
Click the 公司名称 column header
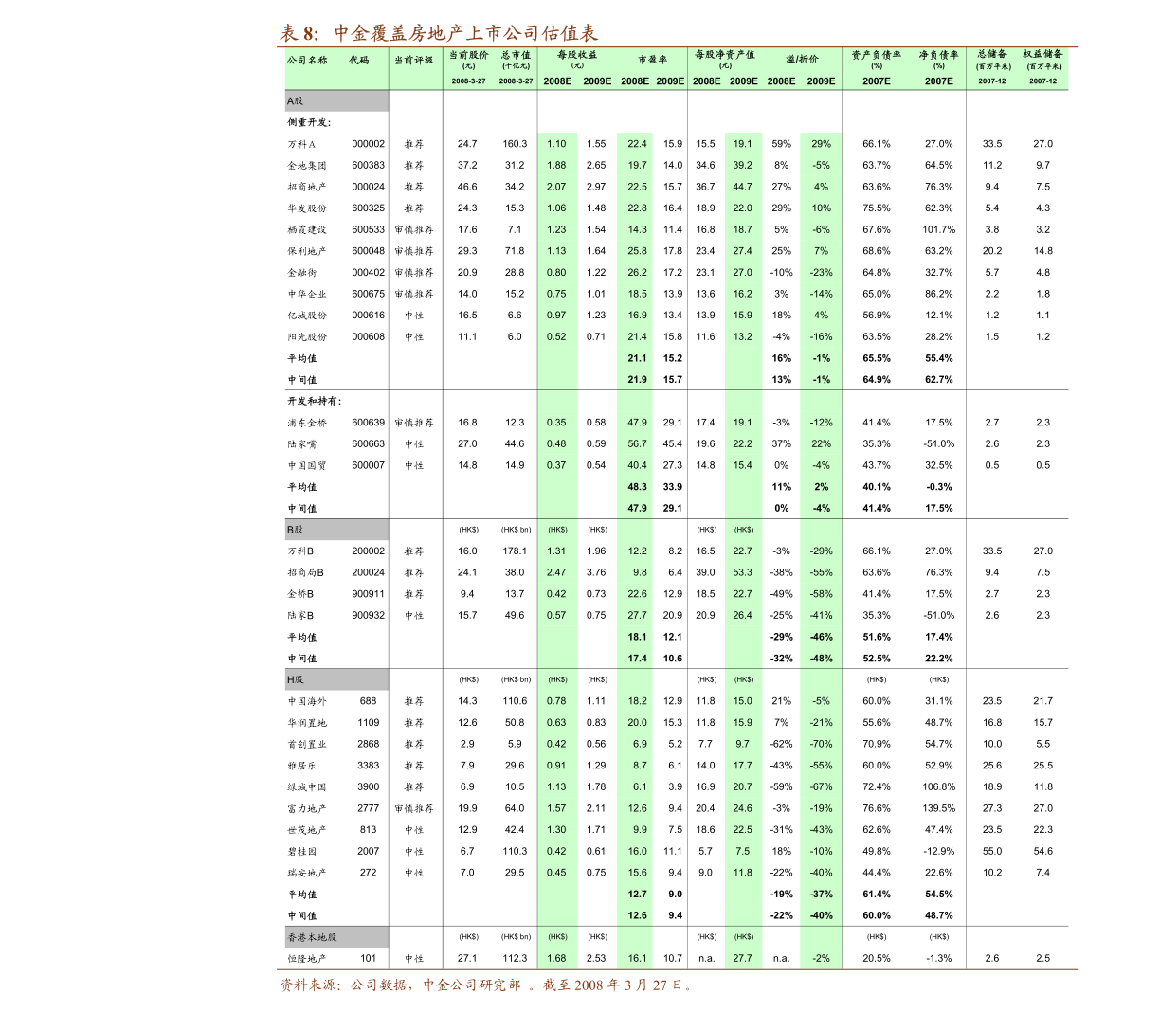coord(307,60)
